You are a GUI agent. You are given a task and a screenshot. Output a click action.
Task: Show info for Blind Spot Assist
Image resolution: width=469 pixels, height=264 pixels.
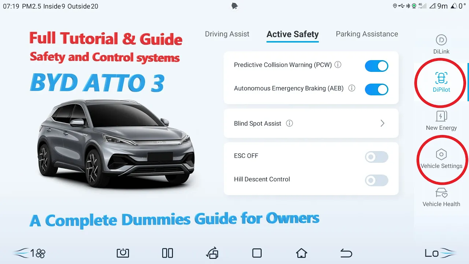[x=289, y=123]
